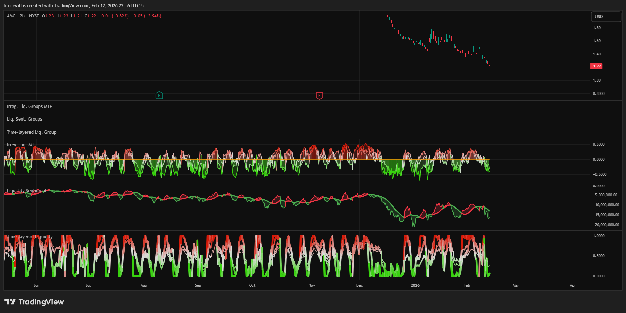Click the red earnings marker near November
Viewport: 626px width, 313px height.
tap(319, 96)
